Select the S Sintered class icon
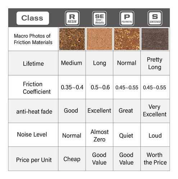This screenshot has height=179, width=178. (x=155, y=18)
